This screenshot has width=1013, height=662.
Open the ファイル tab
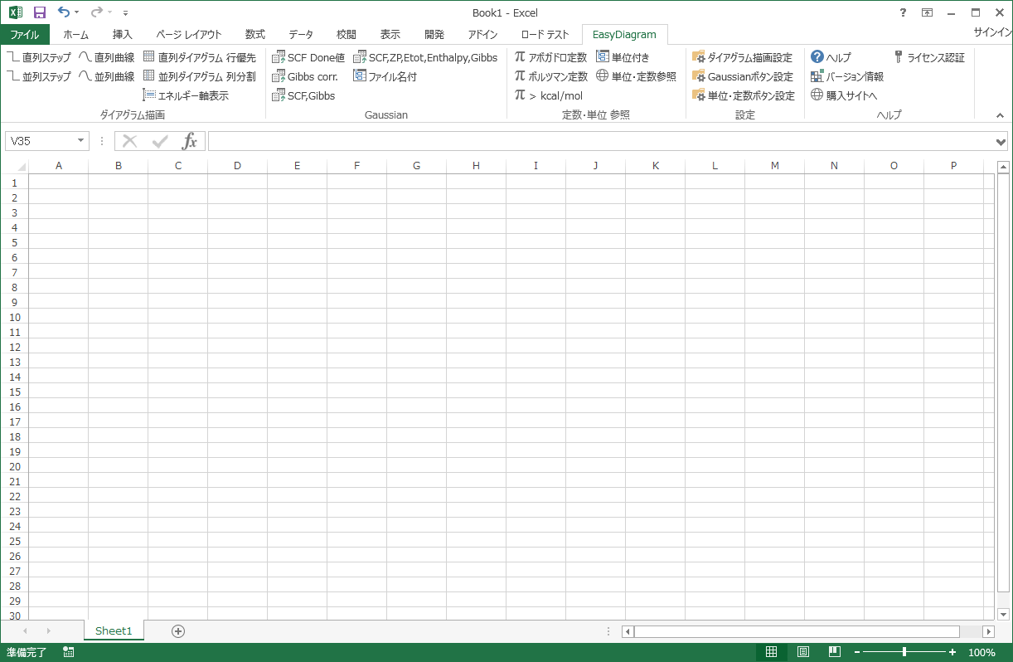25,35
